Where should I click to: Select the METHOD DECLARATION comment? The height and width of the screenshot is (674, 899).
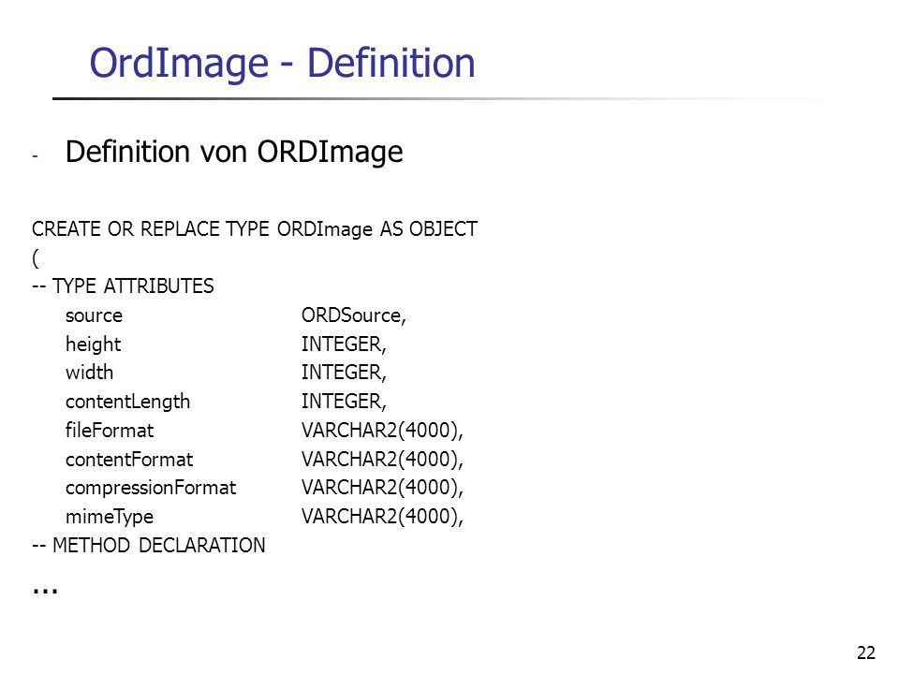(149, 545)
